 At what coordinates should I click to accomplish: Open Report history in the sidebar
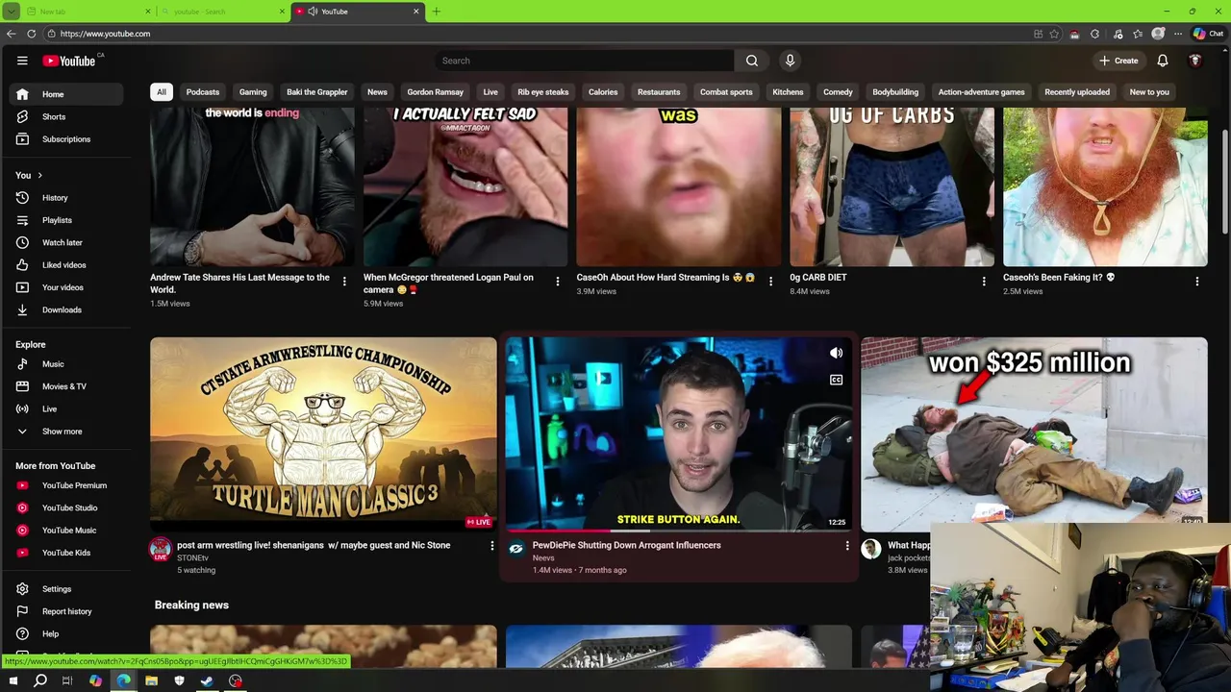(x=66, y=611)
